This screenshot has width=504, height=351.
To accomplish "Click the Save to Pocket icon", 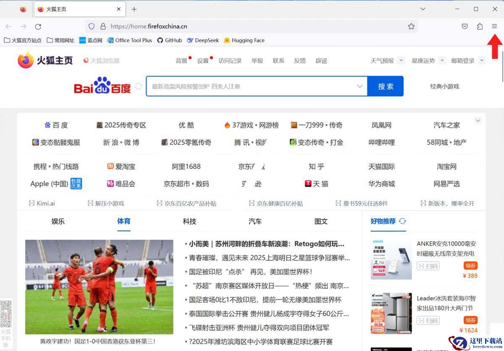I will (465, 26).
